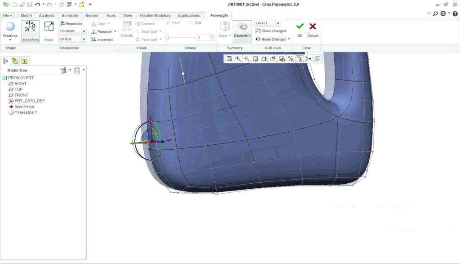Screen dimensions: 460x264
Task: Select Freestyle 1 feature in tree
Action: (27, 113)
